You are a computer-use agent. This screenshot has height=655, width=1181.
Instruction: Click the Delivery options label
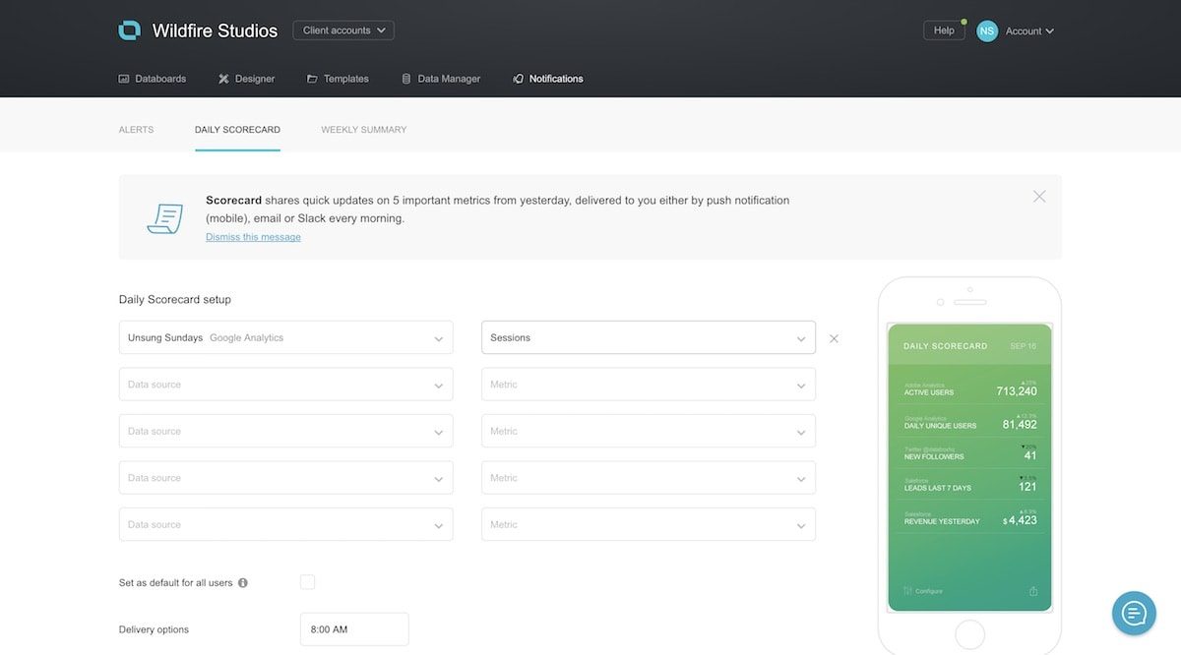tap(154, 629)
